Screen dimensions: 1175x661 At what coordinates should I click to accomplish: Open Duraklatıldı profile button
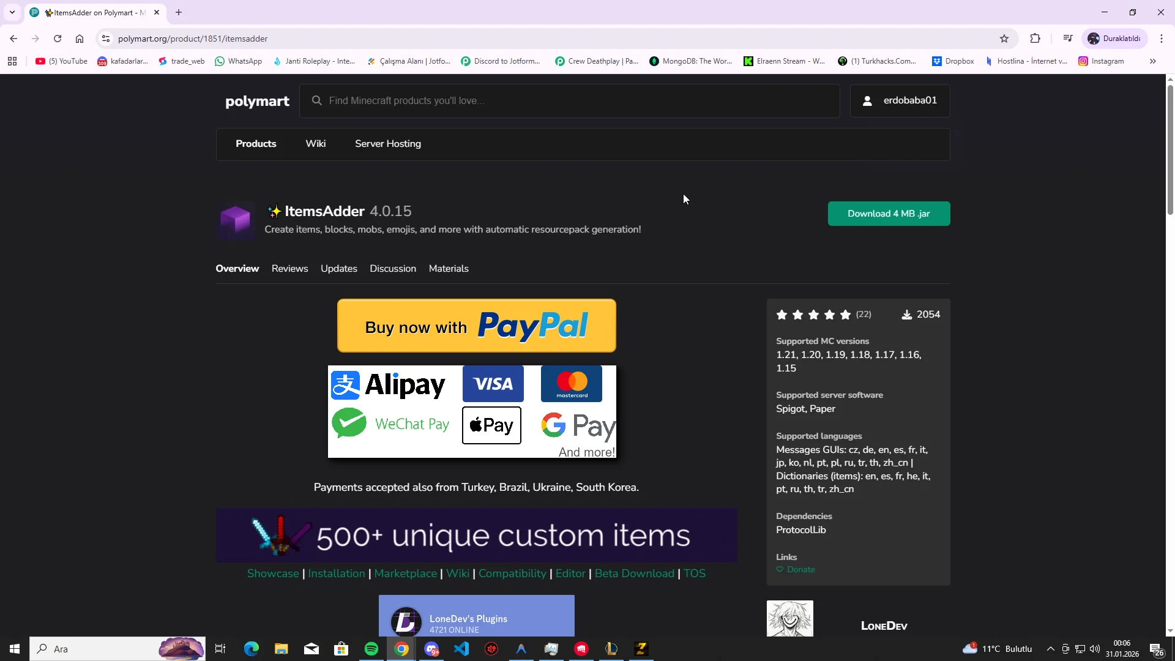coord(1114,39)
